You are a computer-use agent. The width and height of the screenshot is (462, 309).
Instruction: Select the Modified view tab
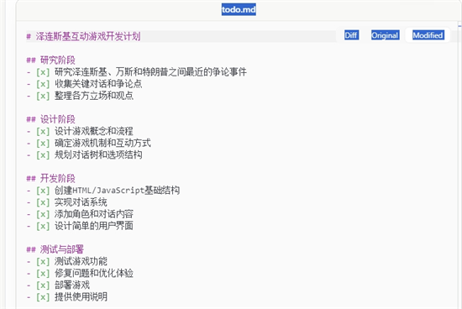tap(428, 35)
